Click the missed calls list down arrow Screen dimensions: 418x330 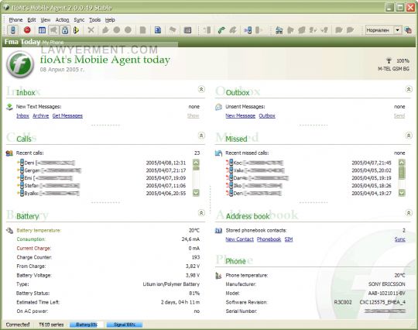(402, 193)
